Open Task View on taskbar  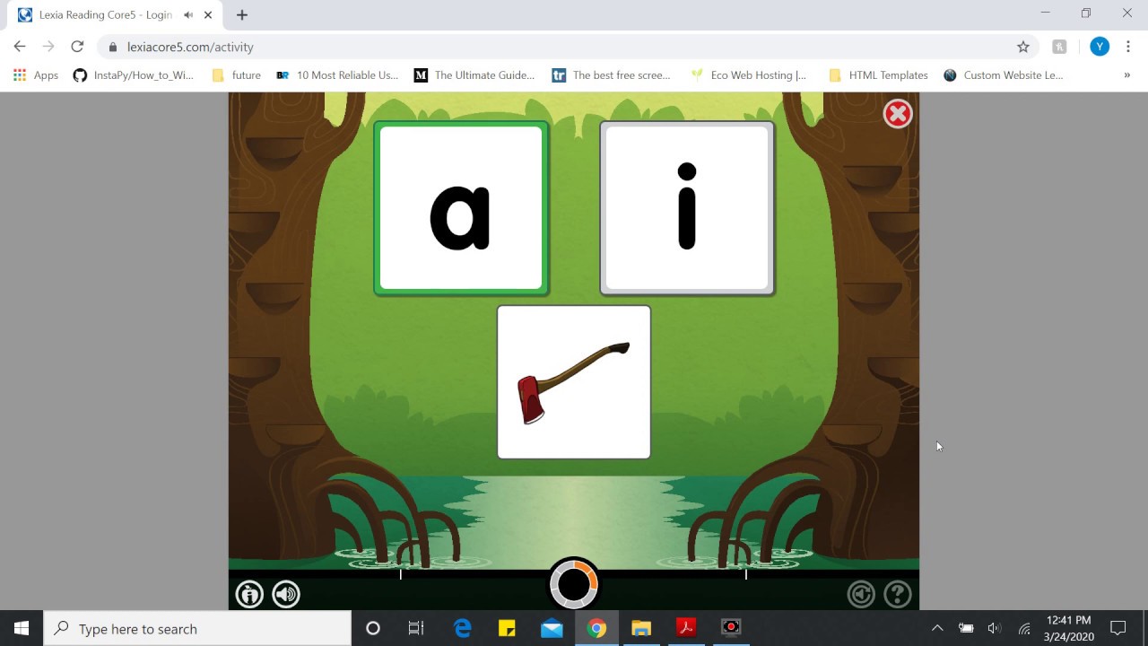416,628
